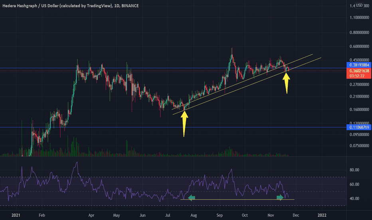The image size is (372, 220).
Task: Click the RSI 80.00 scale value
Action: pyautogui.click(x=354, y=170)
